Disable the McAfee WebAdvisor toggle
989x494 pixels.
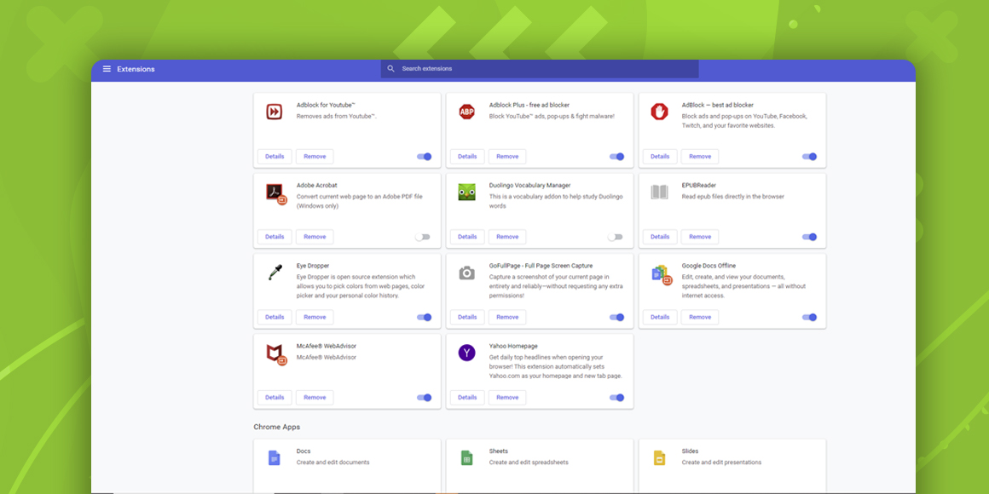pos(425,398)
